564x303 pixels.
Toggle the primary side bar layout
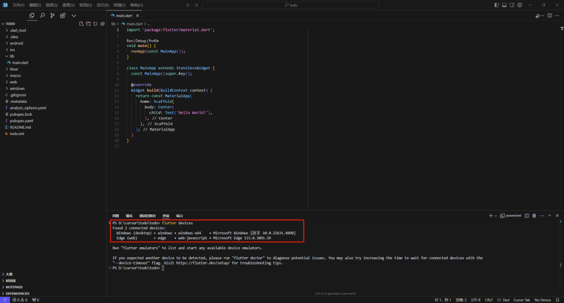pos(497,5)
